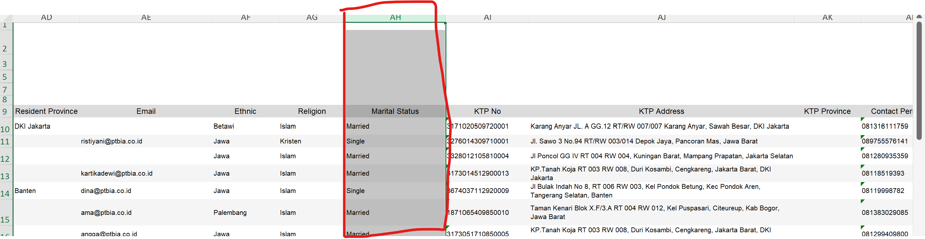
Task: Select the 'Palembang' ethnic cell
Action: [x=246, y=213]
